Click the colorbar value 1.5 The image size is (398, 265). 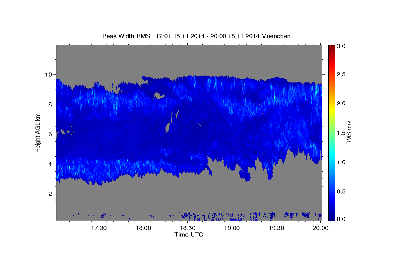tap(341, 133)
